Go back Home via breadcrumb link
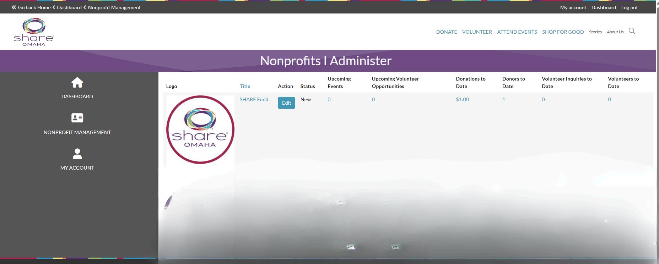 pyautogui.click(x=34, y=7)
